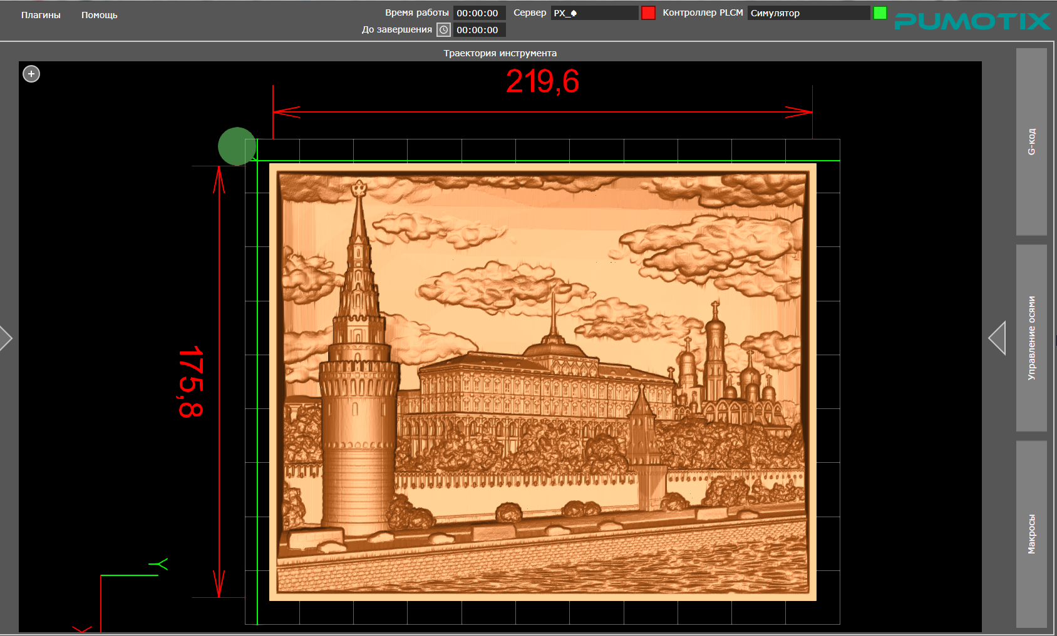Click the red server status indicator
Viewport: 1057px width, 636px height.
coord(648,13)
